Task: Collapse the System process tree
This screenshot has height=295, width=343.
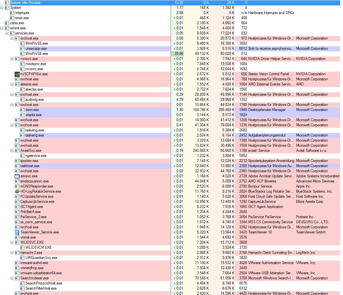Action: [2, 8]
